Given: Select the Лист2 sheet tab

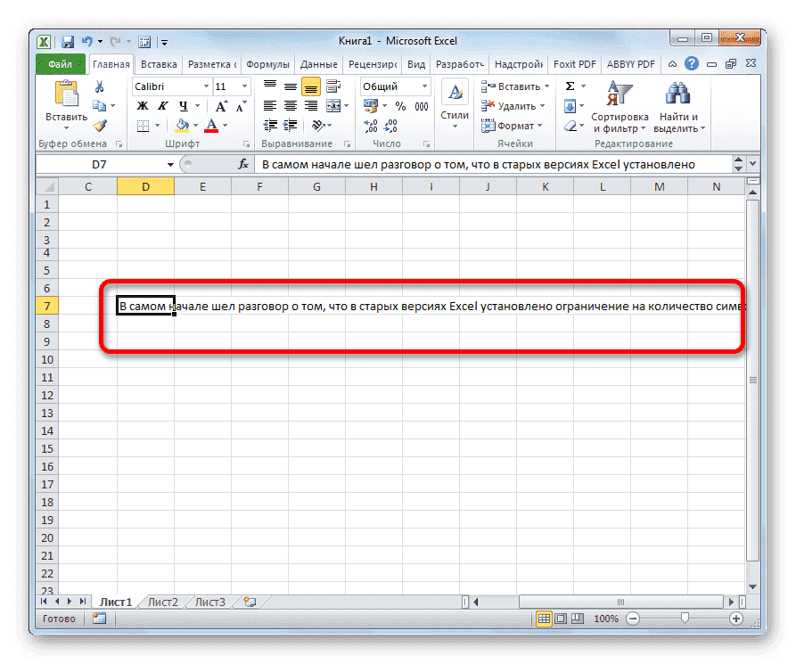Looking at the screenshot, I should pos(161,602).
